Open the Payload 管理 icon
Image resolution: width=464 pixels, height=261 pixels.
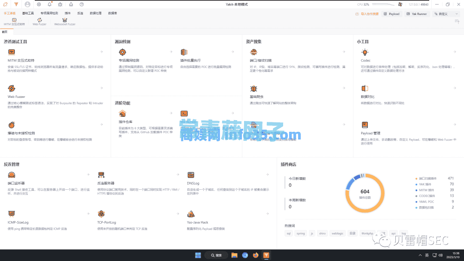[x=365, y=125]
